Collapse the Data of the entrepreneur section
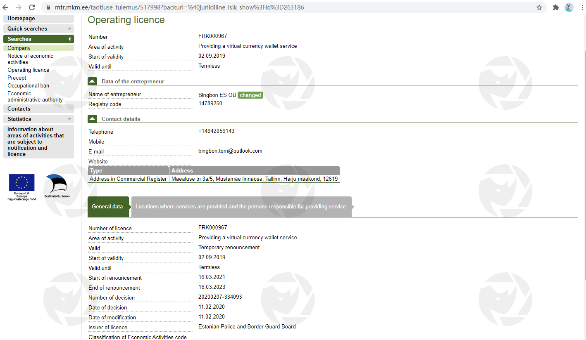This screenshot has width=586, height=340. (x=93, y=81)
